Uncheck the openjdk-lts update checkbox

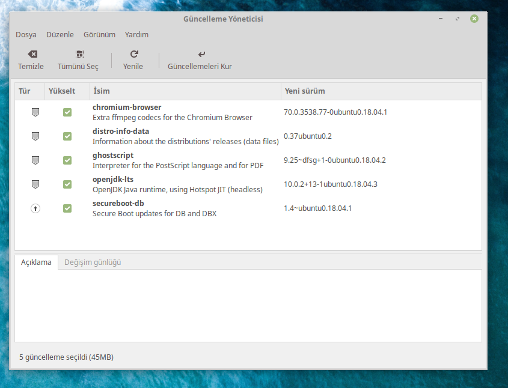tap(67, 184)
